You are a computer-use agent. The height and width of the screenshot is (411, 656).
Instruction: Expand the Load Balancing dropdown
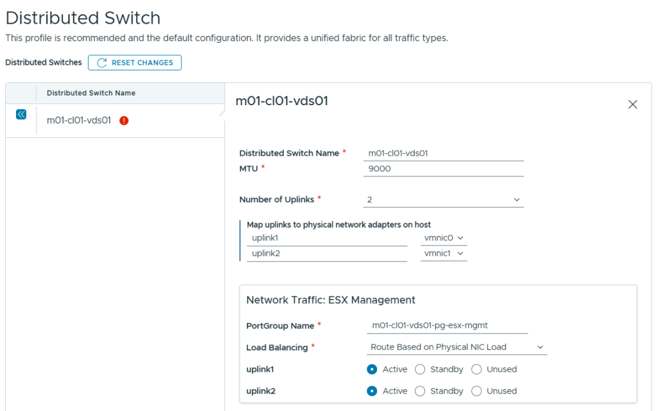tap(458, 347)
